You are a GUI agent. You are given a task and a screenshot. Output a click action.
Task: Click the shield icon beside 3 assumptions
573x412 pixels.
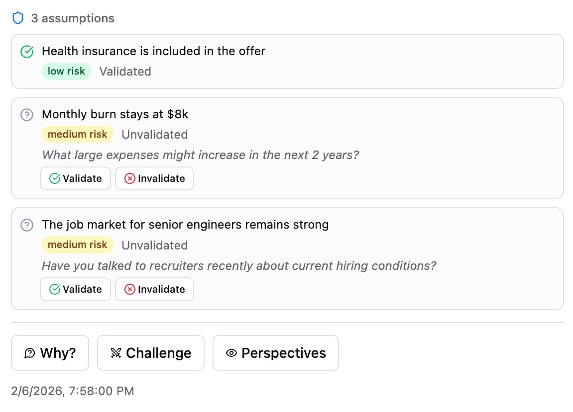[18, 19]
